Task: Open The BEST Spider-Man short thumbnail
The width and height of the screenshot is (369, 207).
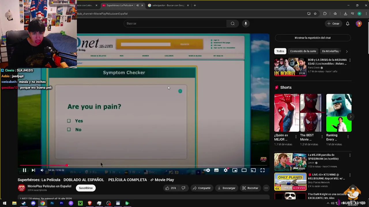Action: click(x=313, y=113)
